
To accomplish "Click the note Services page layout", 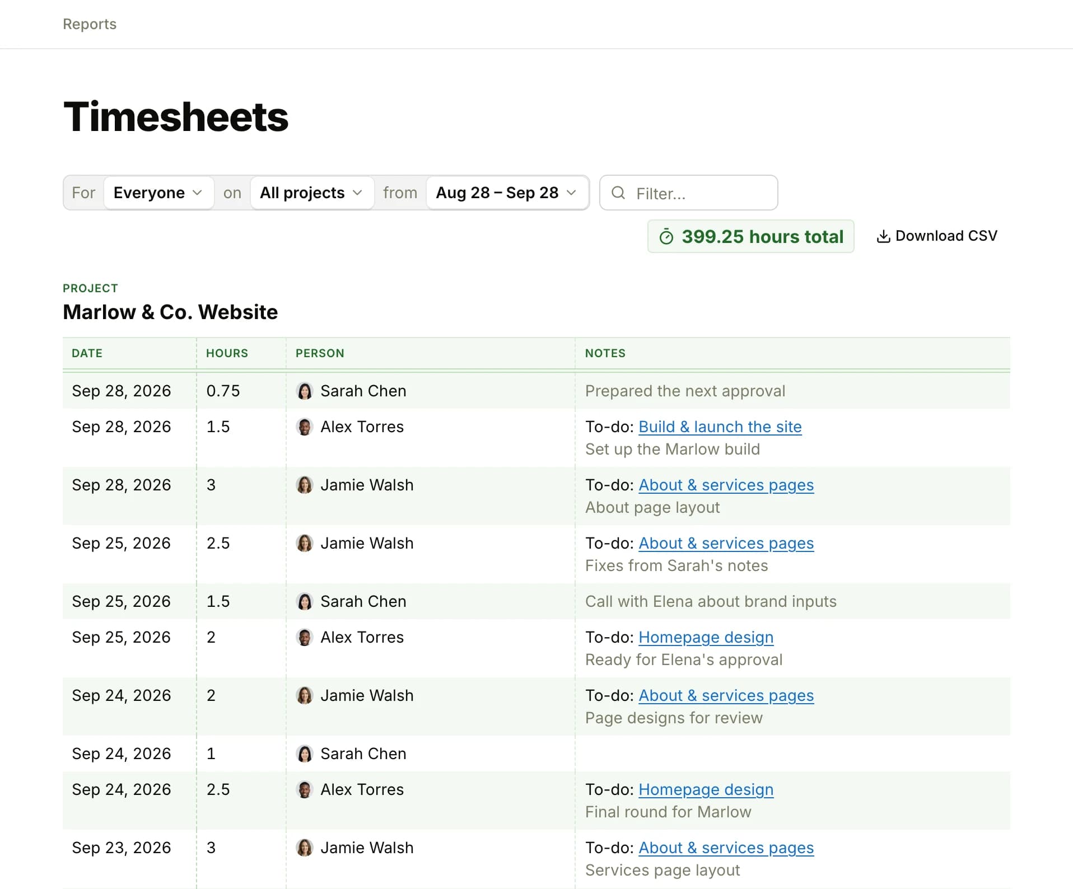I will pyautogui.click(x=663, y=870).
